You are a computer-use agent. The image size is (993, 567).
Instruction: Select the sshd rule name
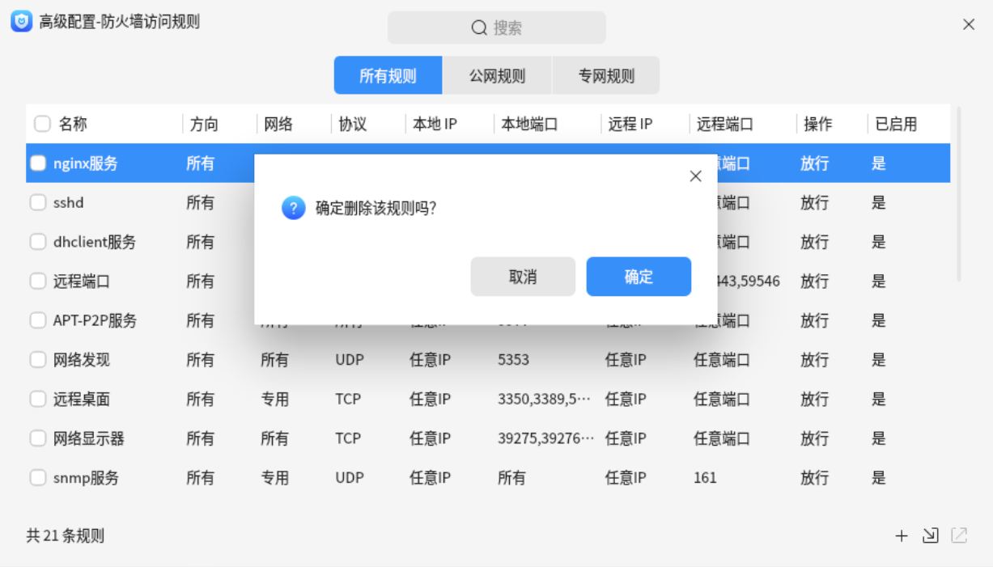point(69,203)
